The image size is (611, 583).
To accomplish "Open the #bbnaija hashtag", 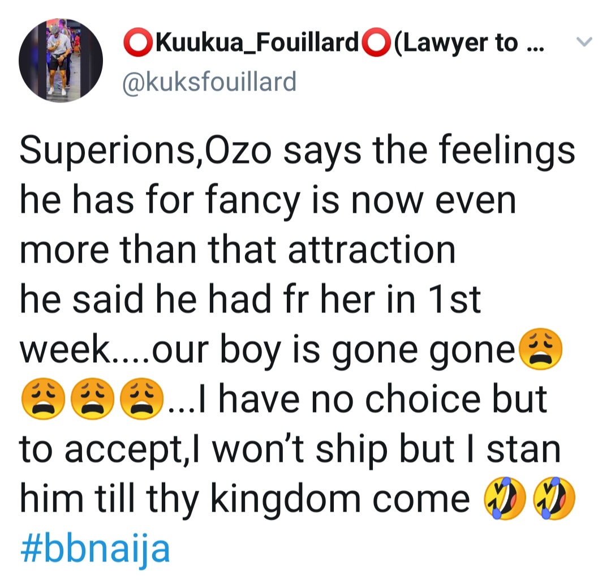I will pyautogui.click(x=94, y=547).
